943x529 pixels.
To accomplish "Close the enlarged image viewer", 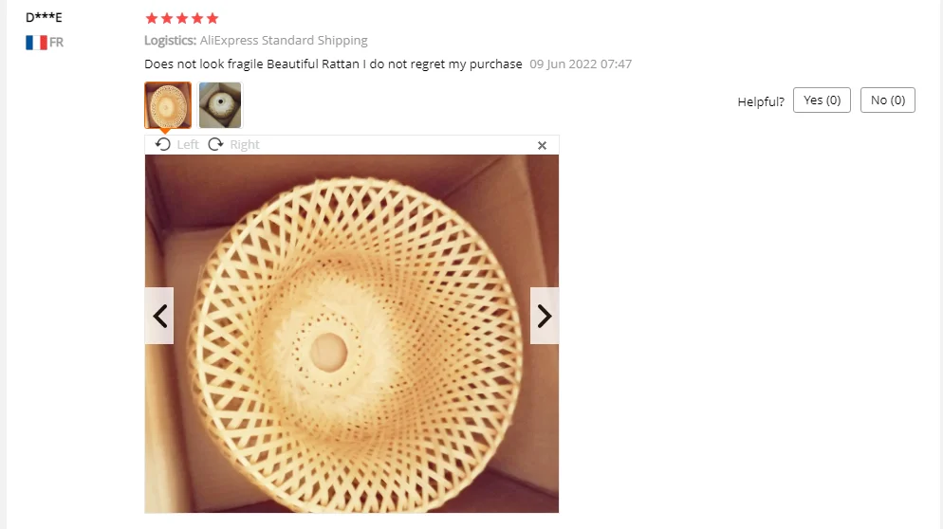I will click(x=542, y=145).
